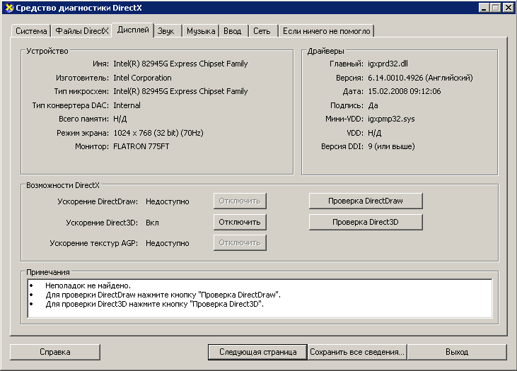The width and height of the screenshot is (517, 371).
Task: Disable Direct3D acceleration with Отключить button
Action: [240, 222]
